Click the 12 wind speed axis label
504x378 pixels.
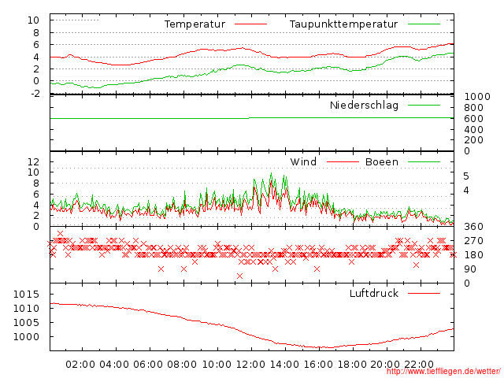click(33, 161)
